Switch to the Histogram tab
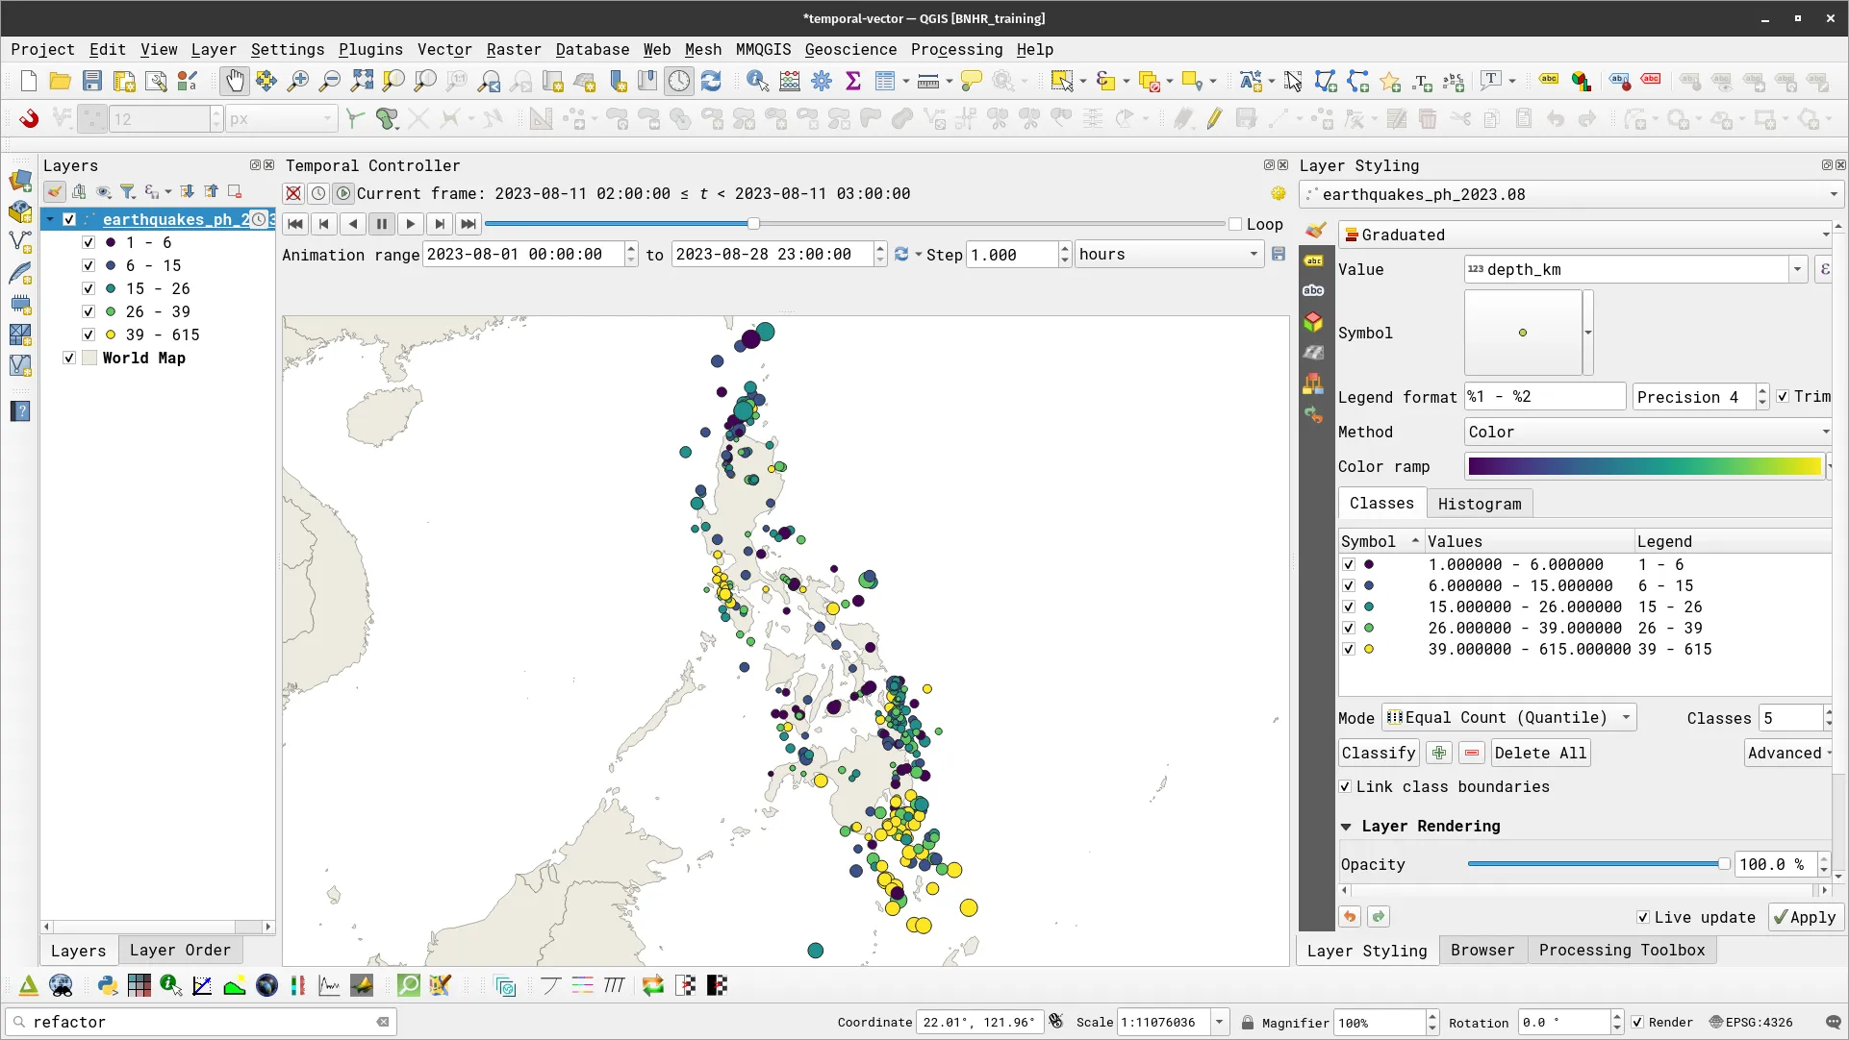This screenshot has width=1849, height=1040. pos(1479,503)
